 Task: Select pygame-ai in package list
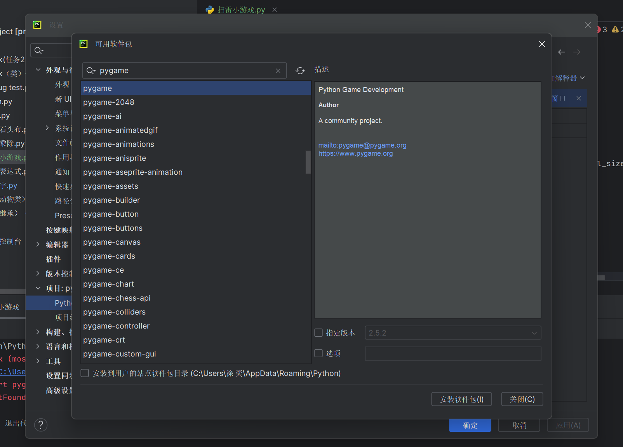(196, 116)
